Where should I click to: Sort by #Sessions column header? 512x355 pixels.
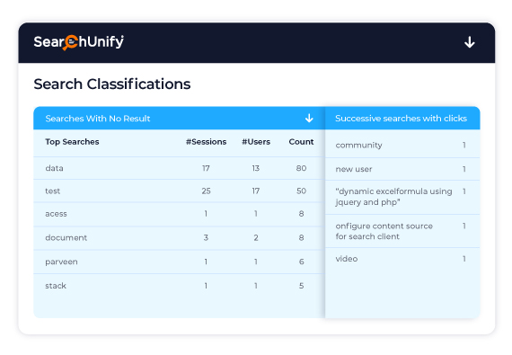click(206, 142)
